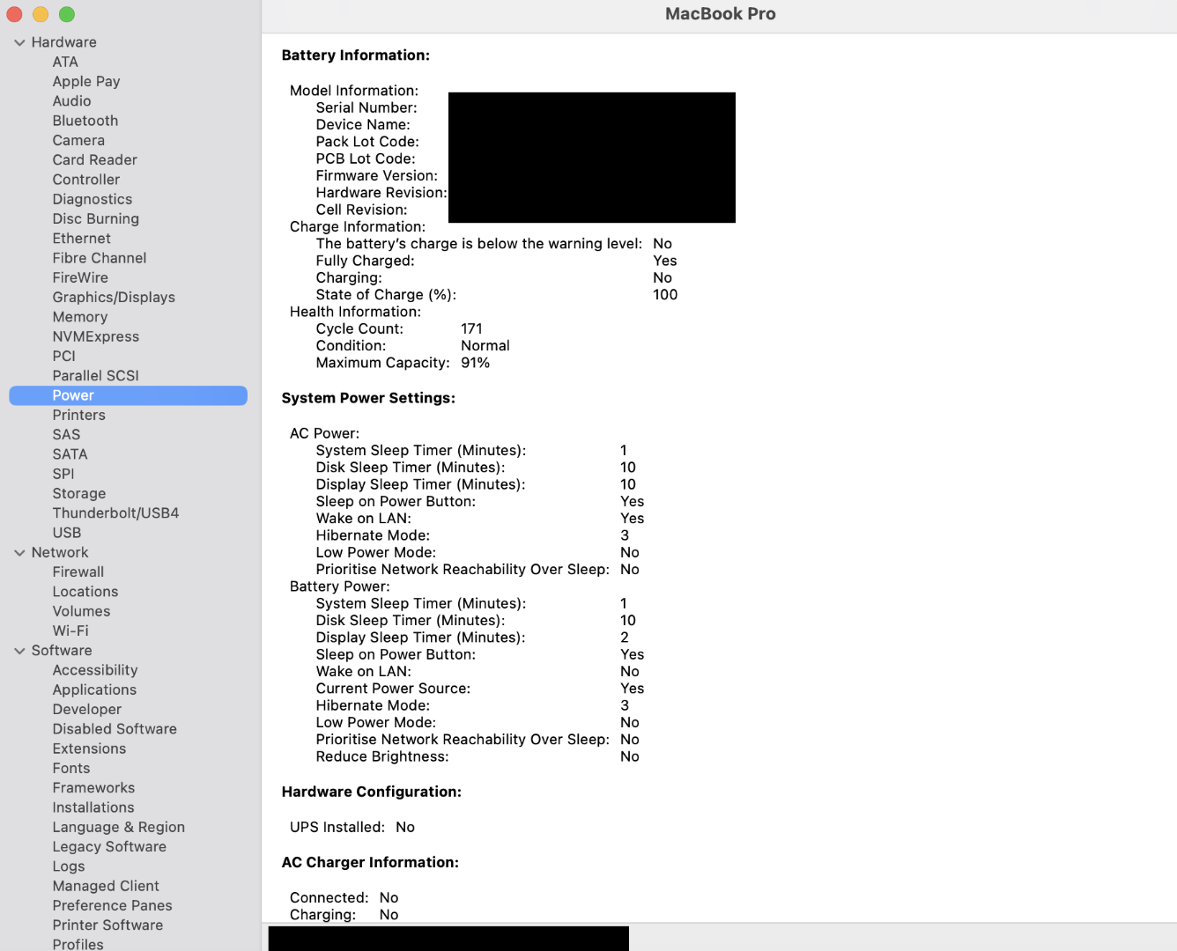Viewport: 1177px width, 951px height.
Task: Click the Software category label
Action: coord(62,651)
